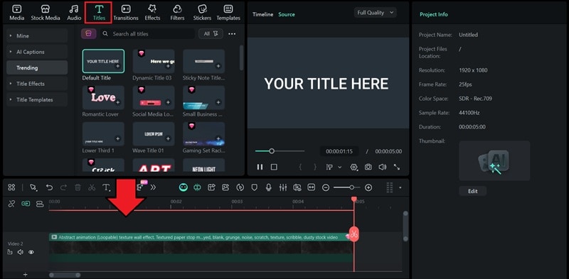Screen dimensions: 569x279
Task: Open the Stock Media tab
Action: (x=46, y=13)
